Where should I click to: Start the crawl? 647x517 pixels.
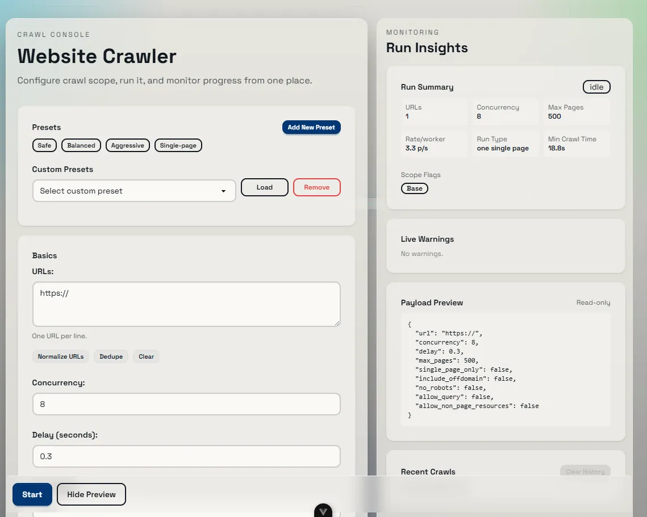tap(32, 494)
